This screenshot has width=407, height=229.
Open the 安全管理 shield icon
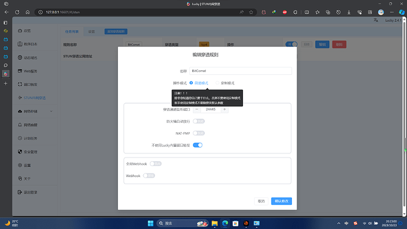20,152
